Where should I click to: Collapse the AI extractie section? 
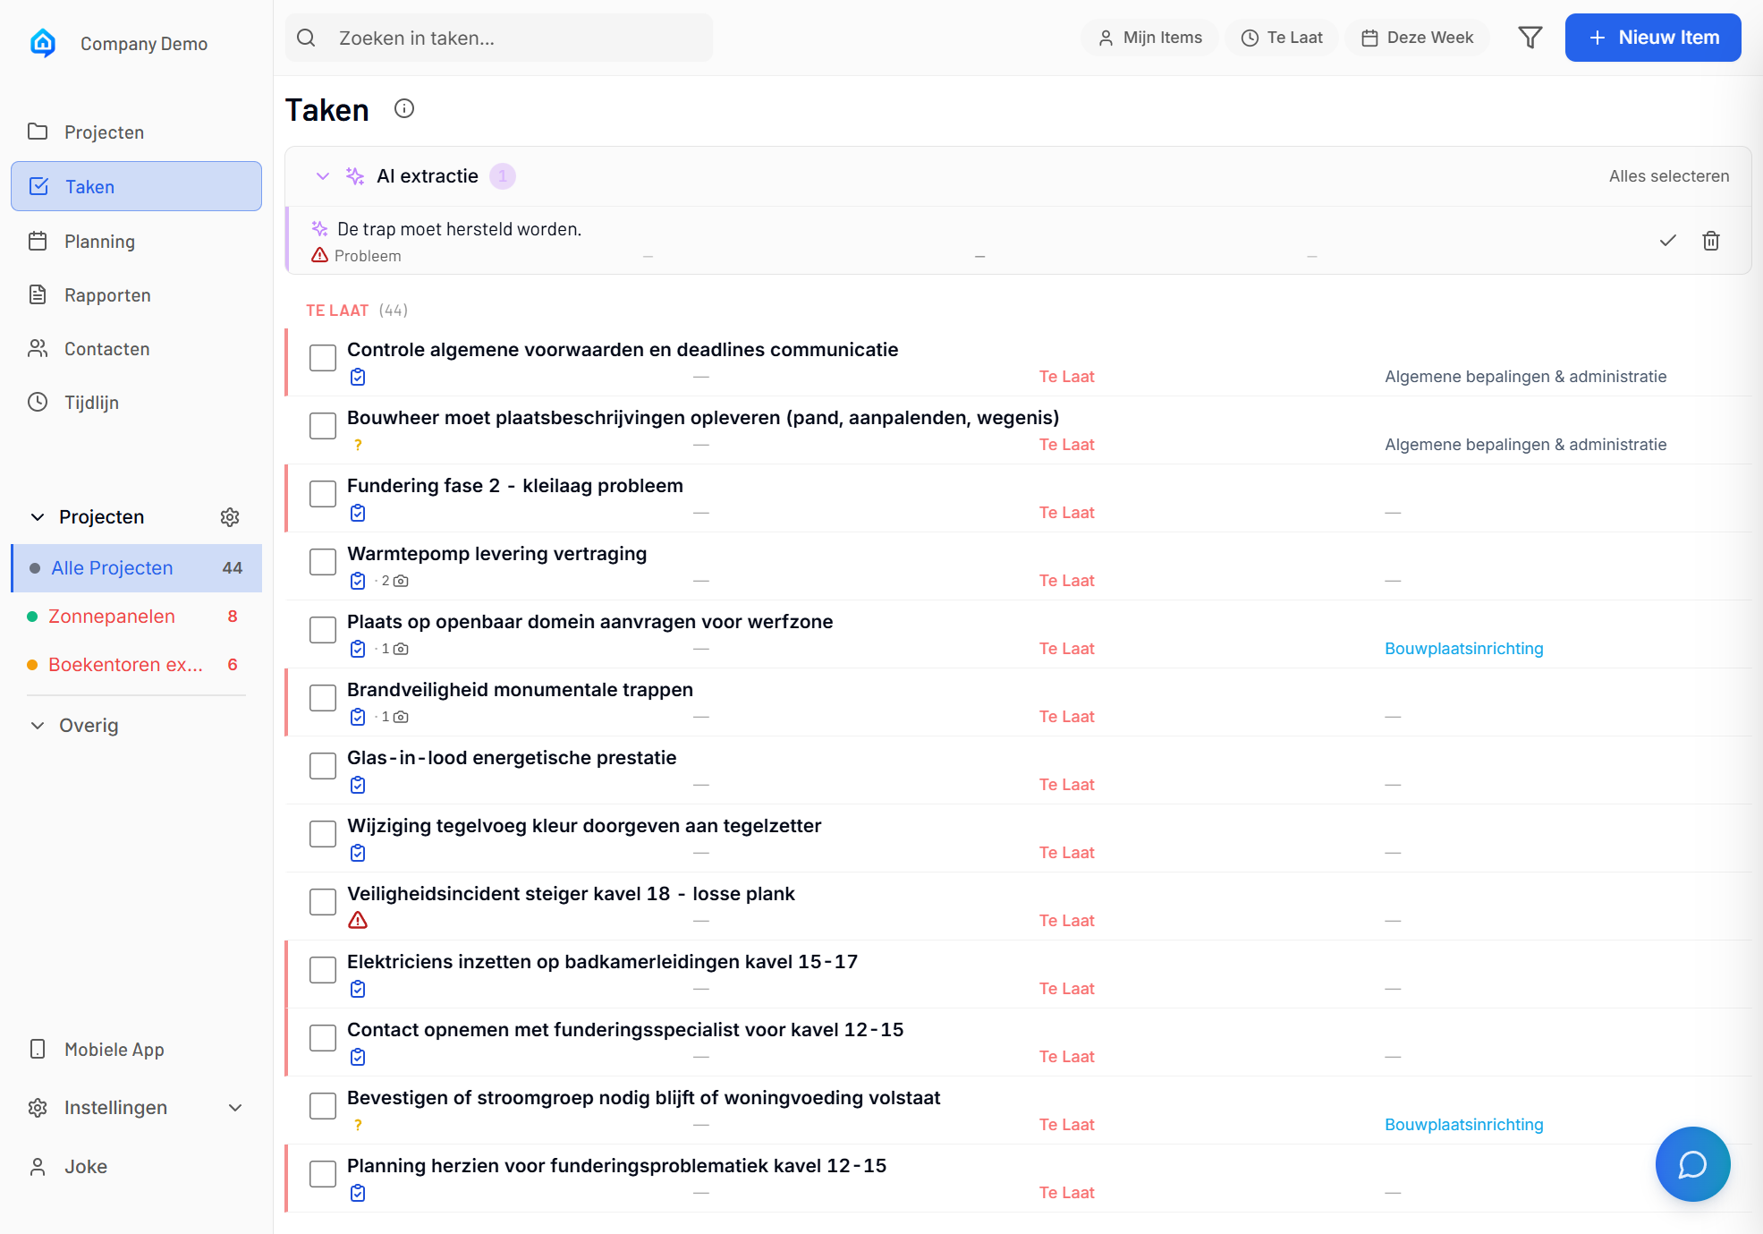(323, 176)
